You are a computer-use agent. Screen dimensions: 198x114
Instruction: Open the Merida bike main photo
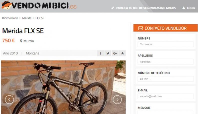pyautogui.click(x=63, y=87)
